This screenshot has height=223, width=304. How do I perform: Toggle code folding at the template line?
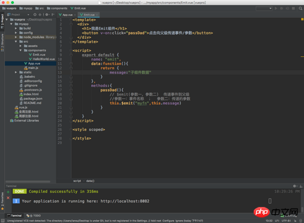(71, 20)
